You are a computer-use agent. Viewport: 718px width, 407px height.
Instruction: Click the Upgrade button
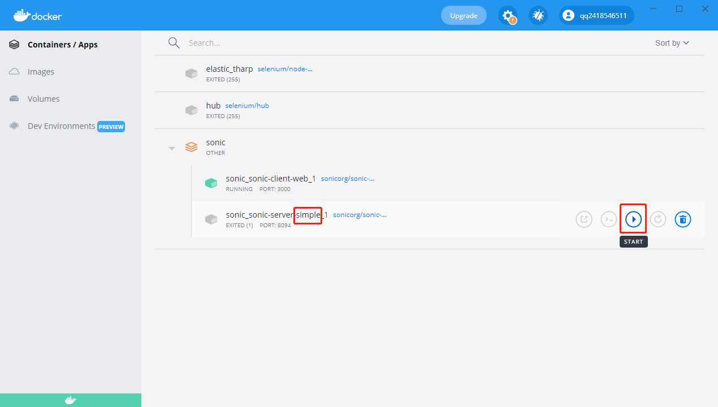pos(464,15)
